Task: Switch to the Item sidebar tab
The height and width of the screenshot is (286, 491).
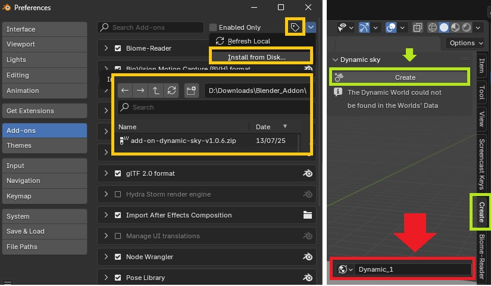Action: pos(481,66)
